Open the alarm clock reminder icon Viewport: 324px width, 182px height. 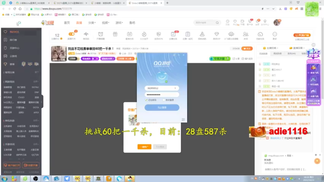tap(100, 34)
